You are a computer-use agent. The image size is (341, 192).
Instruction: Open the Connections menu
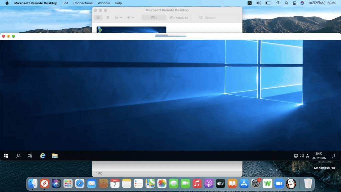83,3
